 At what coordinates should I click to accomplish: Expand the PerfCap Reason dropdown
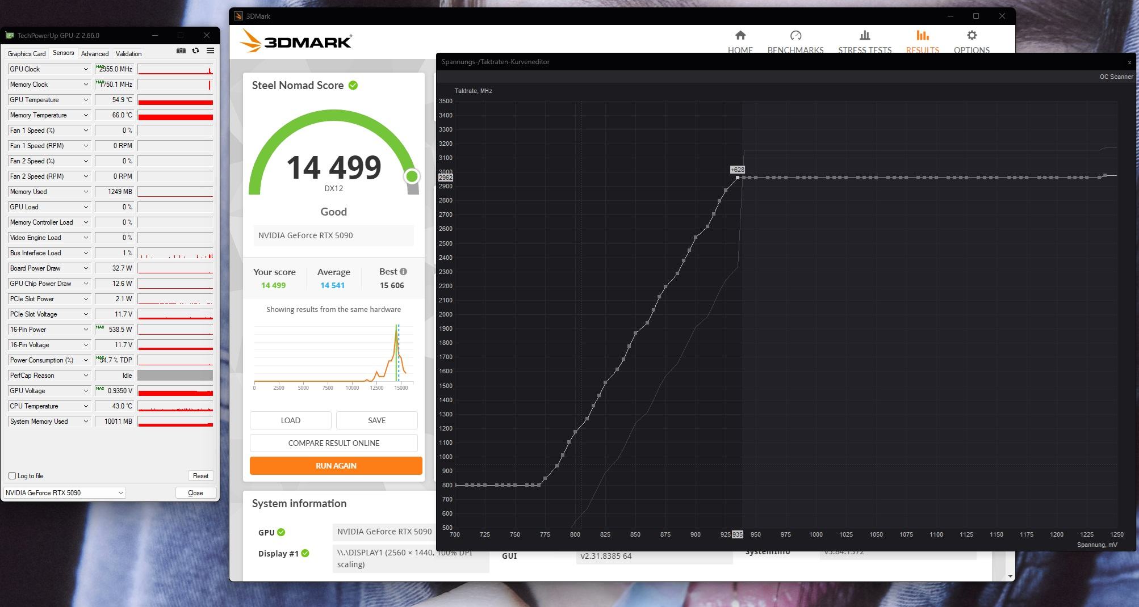86,376
